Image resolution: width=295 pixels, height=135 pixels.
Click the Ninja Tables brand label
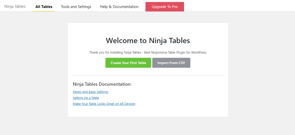tap(15, 6)
